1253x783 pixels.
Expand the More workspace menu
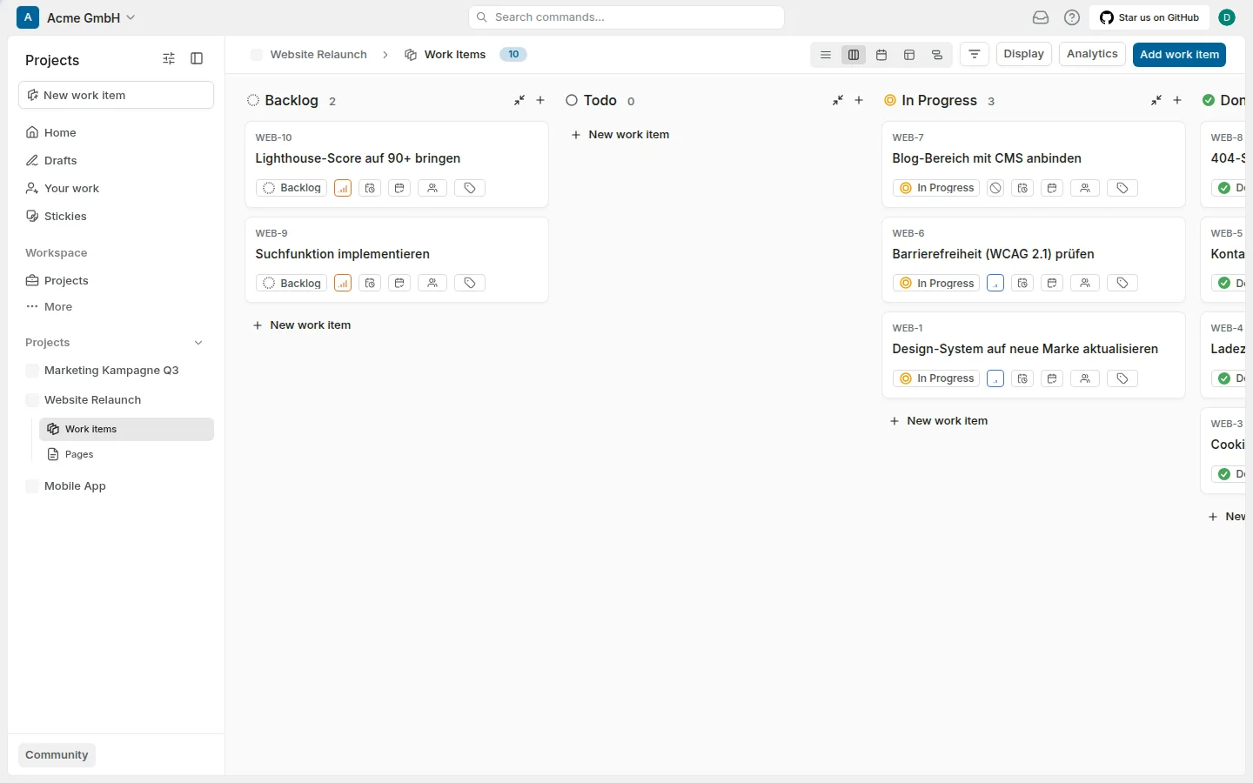pos(117,307)
